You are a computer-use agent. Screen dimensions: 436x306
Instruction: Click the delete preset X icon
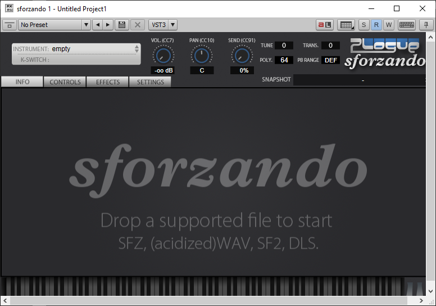click(137, 25)
